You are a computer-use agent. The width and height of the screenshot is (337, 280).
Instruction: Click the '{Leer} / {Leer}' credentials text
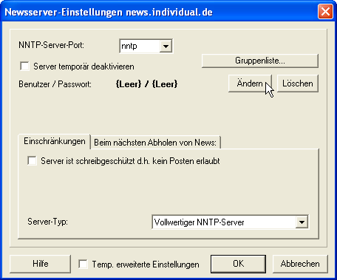146,84
